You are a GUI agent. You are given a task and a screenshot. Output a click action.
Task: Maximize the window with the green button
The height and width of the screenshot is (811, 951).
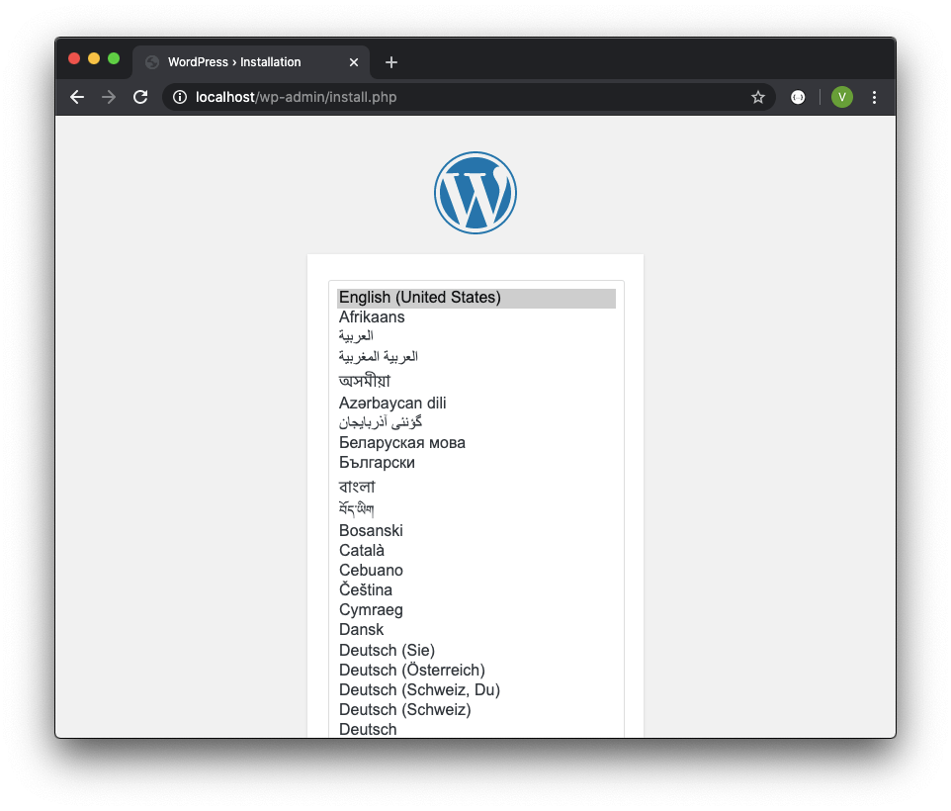[114, 58]
